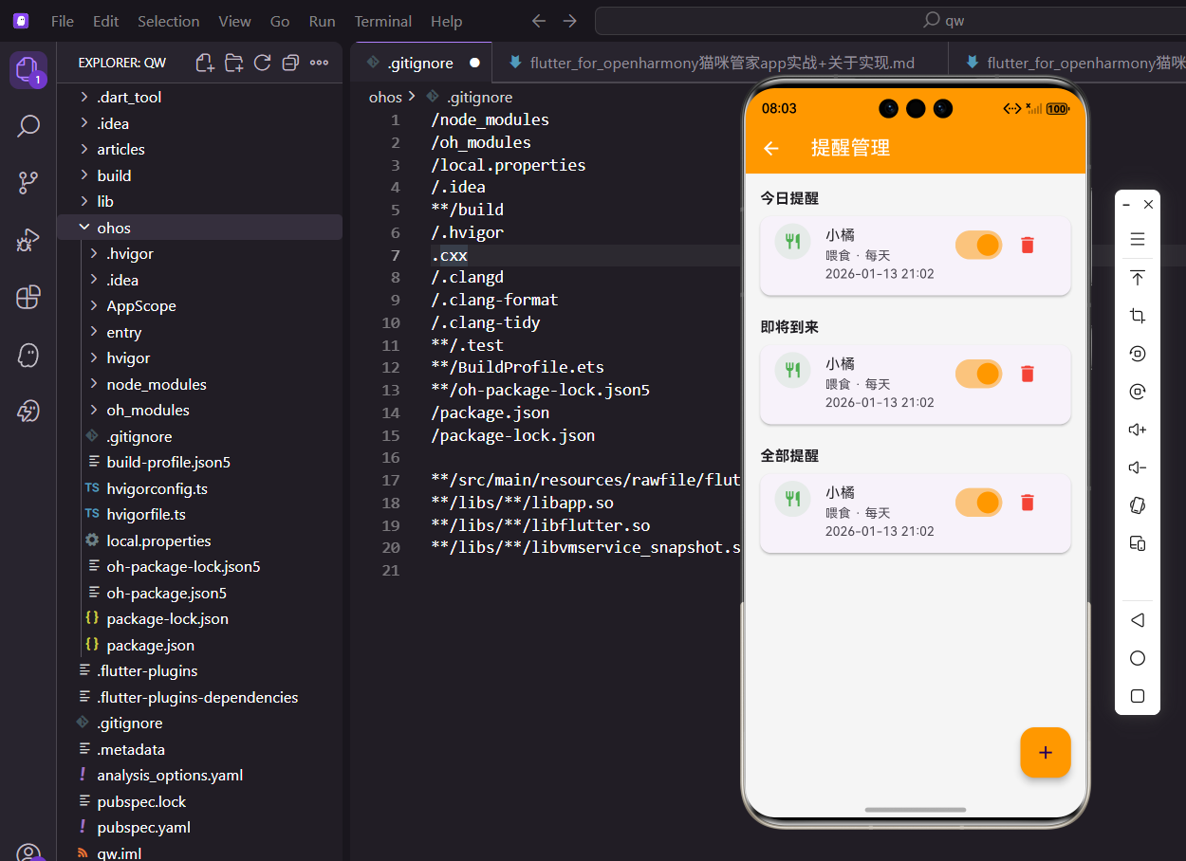
Task: Click the emulator back triangle button
Action: [1138, 620]
